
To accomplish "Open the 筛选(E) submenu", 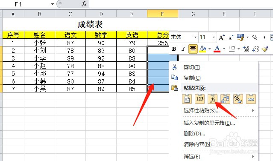I will point(192,157).
